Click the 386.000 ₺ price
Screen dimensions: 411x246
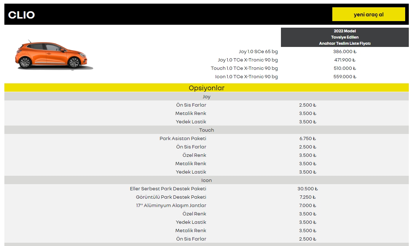[345, 52]
